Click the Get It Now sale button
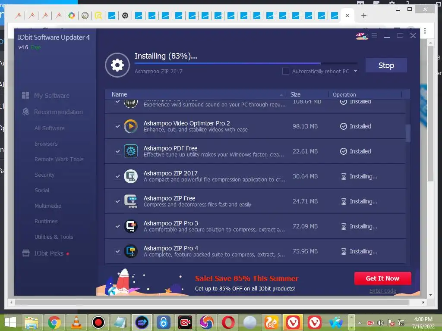This screenshot has height=331, width=442. coord(382,278)
